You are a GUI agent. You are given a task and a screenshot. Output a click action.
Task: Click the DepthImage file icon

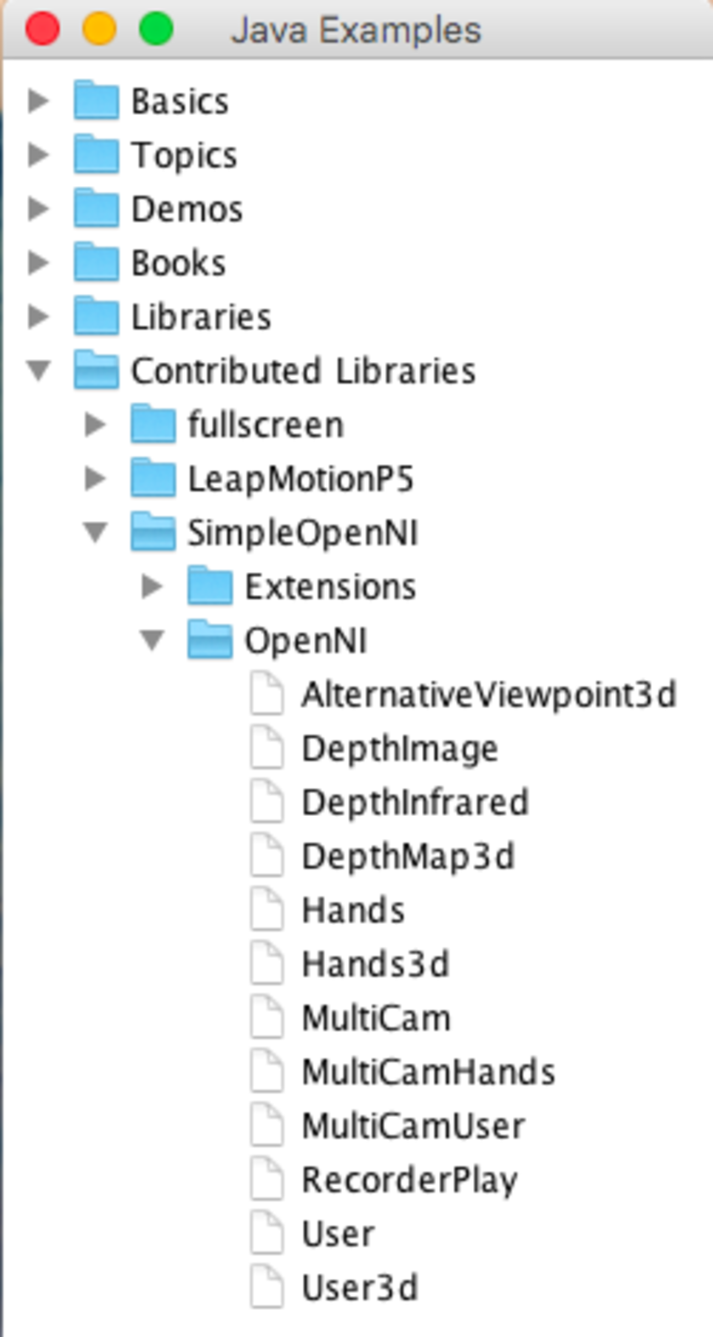coord(267,748)
